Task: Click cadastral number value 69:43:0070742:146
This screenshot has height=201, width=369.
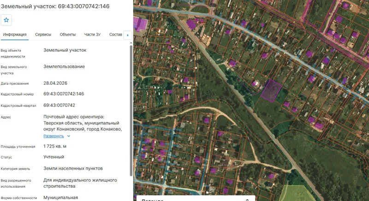Action: [64, 94]
